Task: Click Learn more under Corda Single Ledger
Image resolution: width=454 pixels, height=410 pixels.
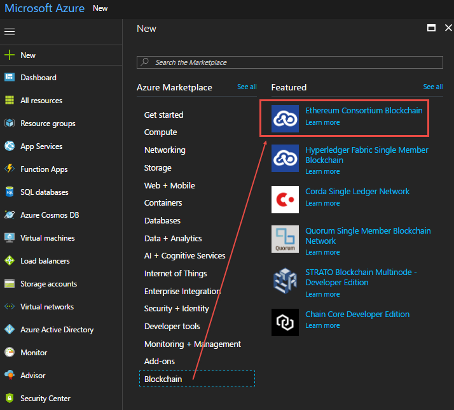Action: pos(322,203)
